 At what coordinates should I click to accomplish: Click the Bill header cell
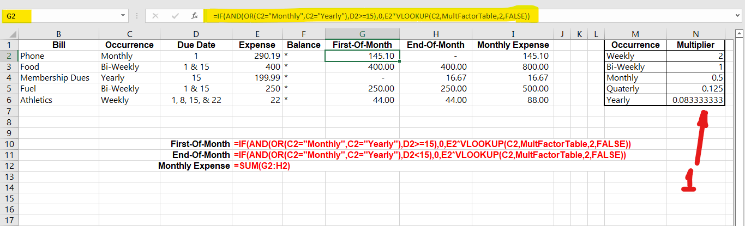pos(58,45)
